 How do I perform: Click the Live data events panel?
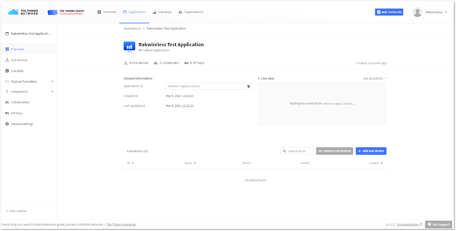pyautogui.click(x=322, y=104)
